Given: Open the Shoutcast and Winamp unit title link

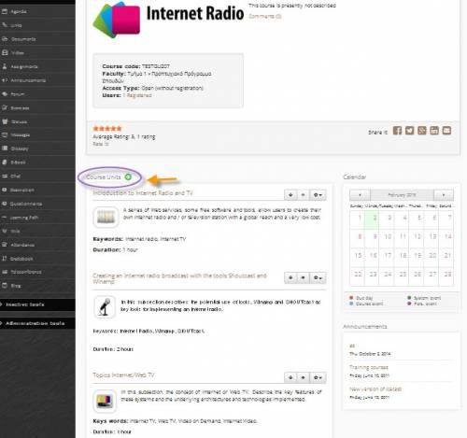Looking at the screenshot, I should pos(179,278).
